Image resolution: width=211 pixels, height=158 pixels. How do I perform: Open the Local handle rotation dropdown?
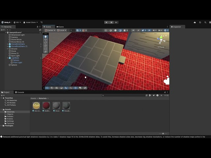click(62, 30)
